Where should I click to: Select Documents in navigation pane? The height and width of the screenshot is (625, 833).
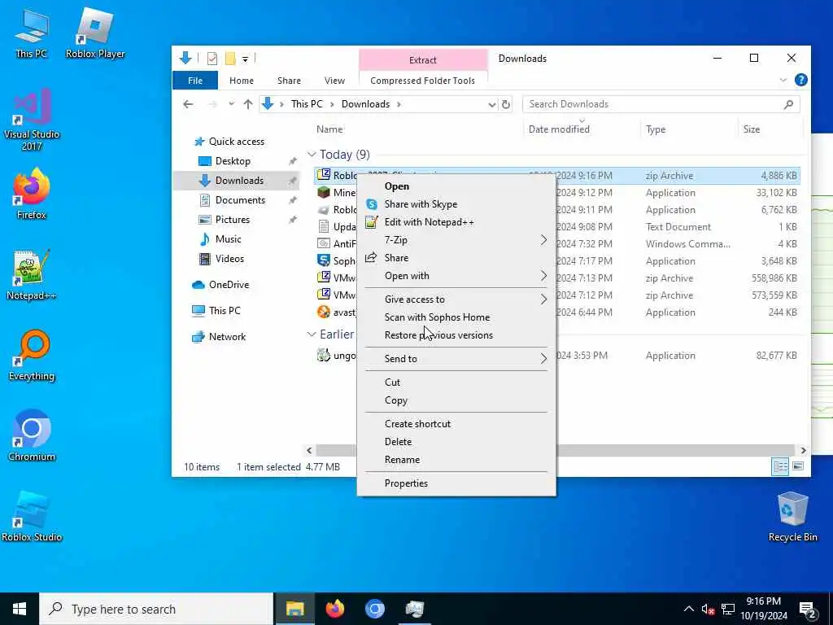point(240,200)
